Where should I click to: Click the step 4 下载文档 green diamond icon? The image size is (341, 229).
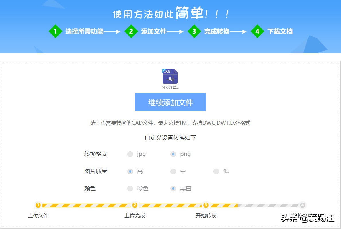(x=257, y=32)
